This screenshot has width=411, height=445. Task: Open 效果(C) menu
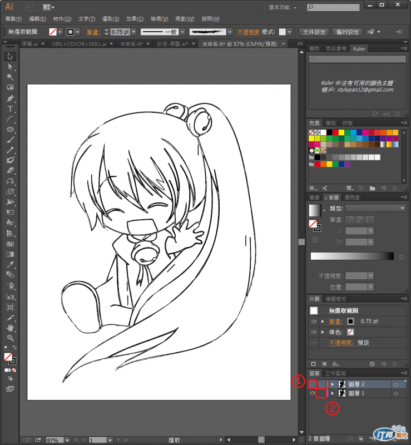(135, 19)
